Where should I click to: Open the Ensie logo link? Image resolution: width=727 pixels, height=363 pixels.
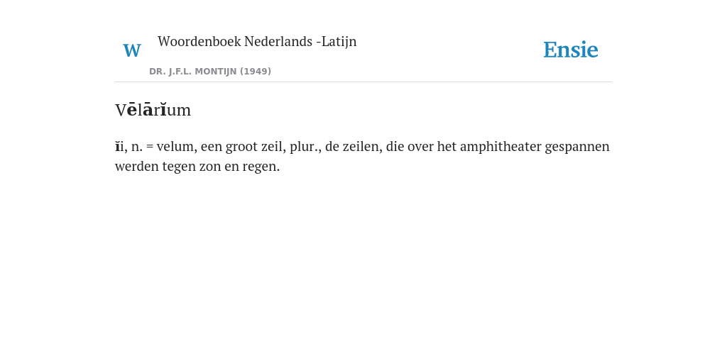click(571, 50)
